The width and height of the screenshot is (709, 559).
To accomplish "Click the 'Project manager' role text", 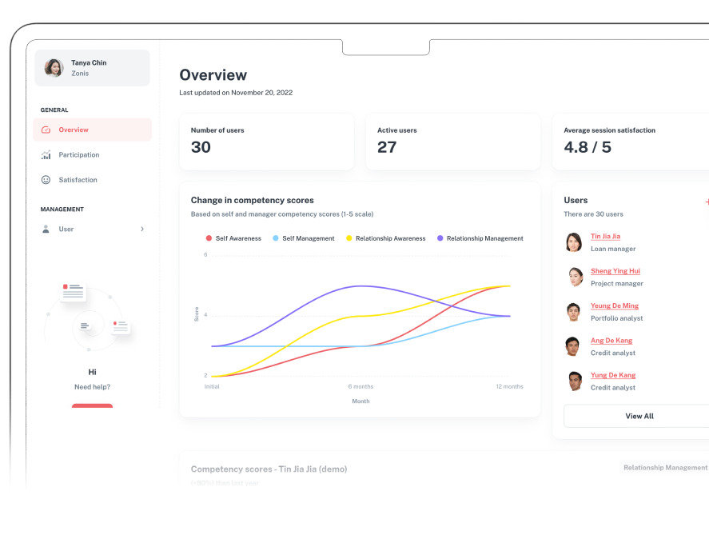I will 617,284.
